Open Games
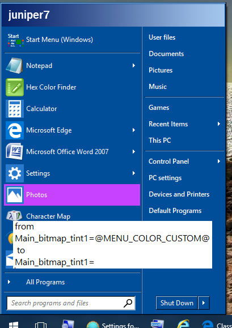The height and width of the screenshot is (328, 232). pos(159,108)
